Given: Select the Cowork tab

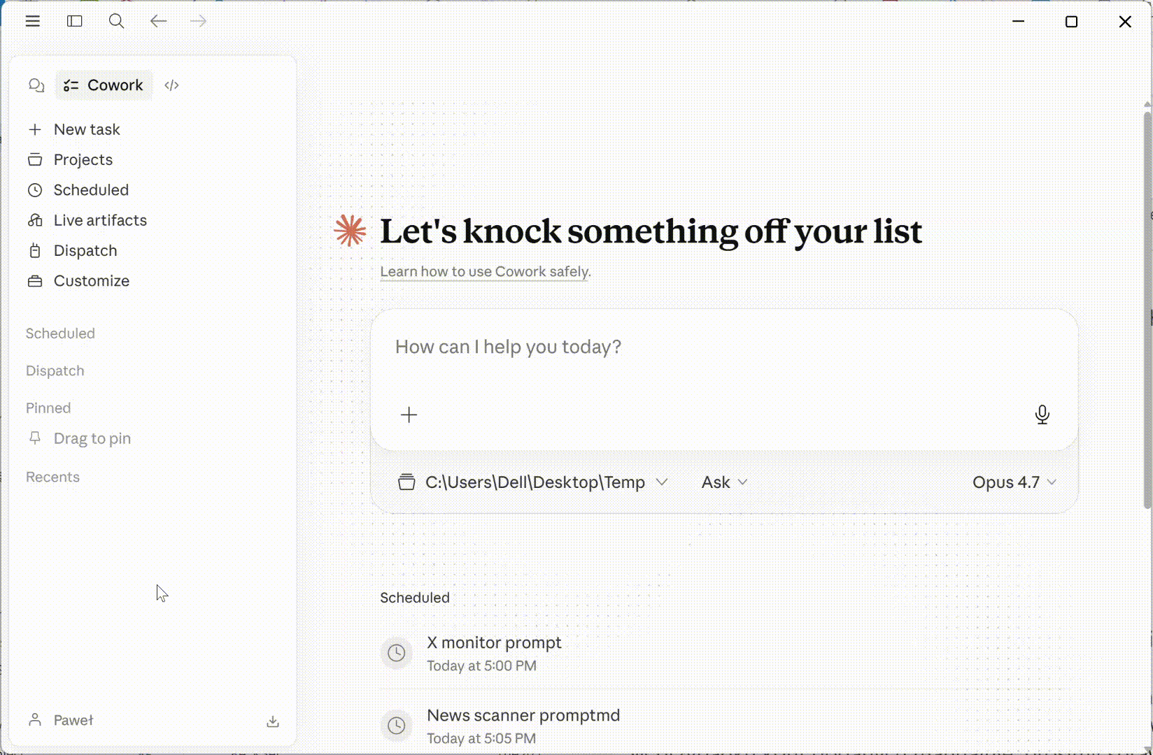Looking at the screenshot, I should [104, 85].
